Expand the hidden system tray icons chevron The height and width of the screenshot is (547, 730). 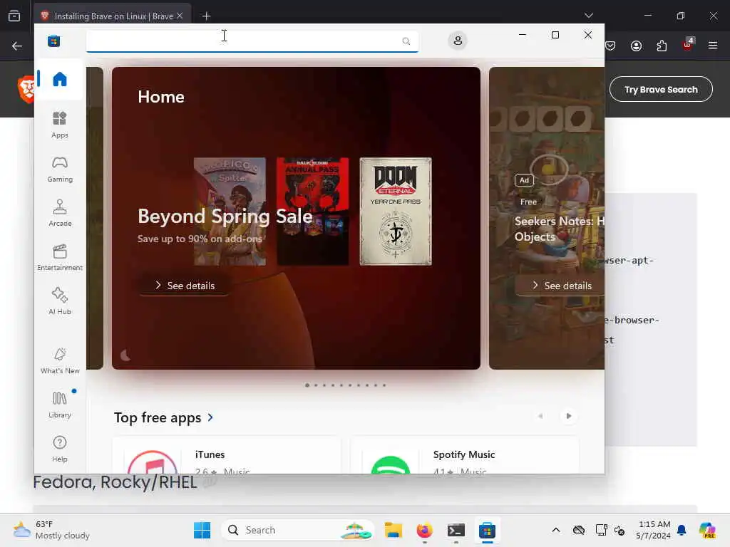point(556,530)
